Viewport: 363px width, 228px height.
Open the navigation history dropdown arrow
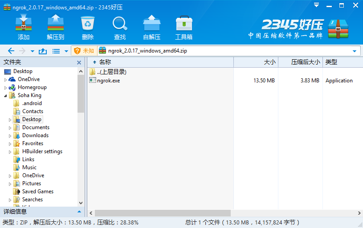[33, 51]
